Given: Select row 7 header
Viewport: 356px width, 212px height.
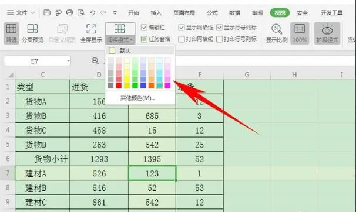Looking at the screenshot, I should [8, 173].
